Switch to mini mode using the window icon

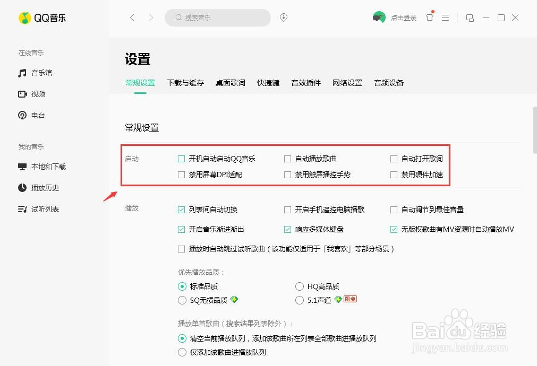tap(470, 18)
